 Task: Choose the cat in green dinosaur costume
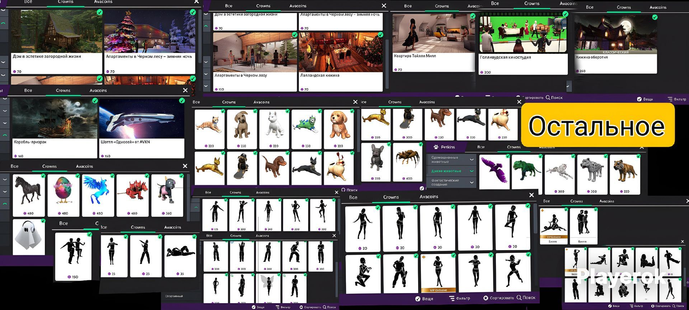tap(306, 129)
